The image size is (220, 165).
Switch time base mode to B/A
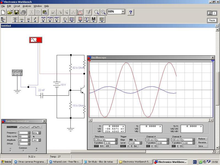[102, 146]
